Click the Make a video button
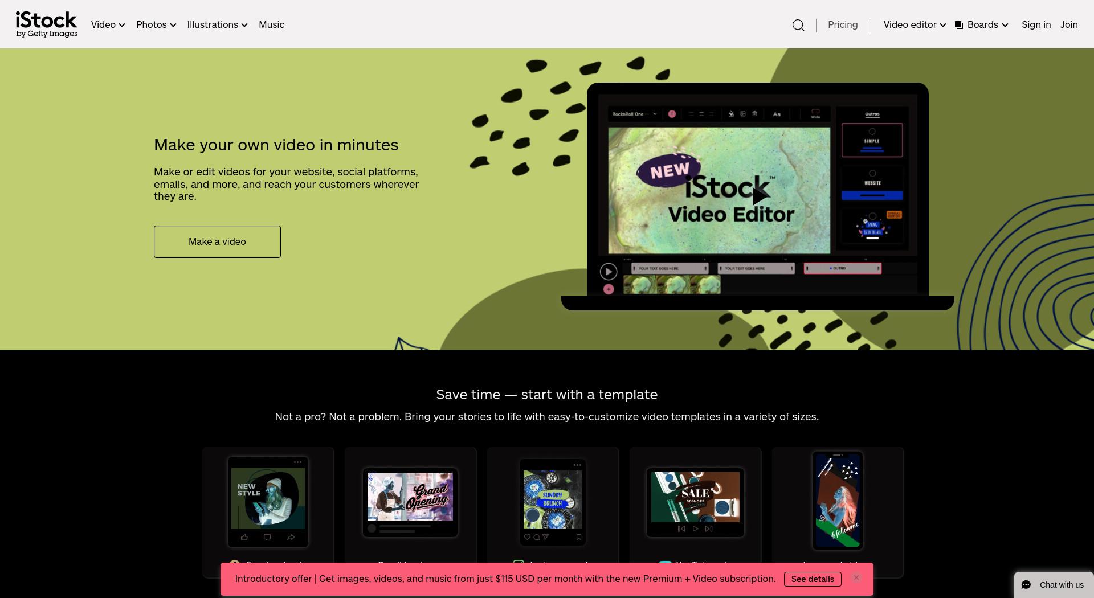1094x598 pixels. tap(217, 241)
